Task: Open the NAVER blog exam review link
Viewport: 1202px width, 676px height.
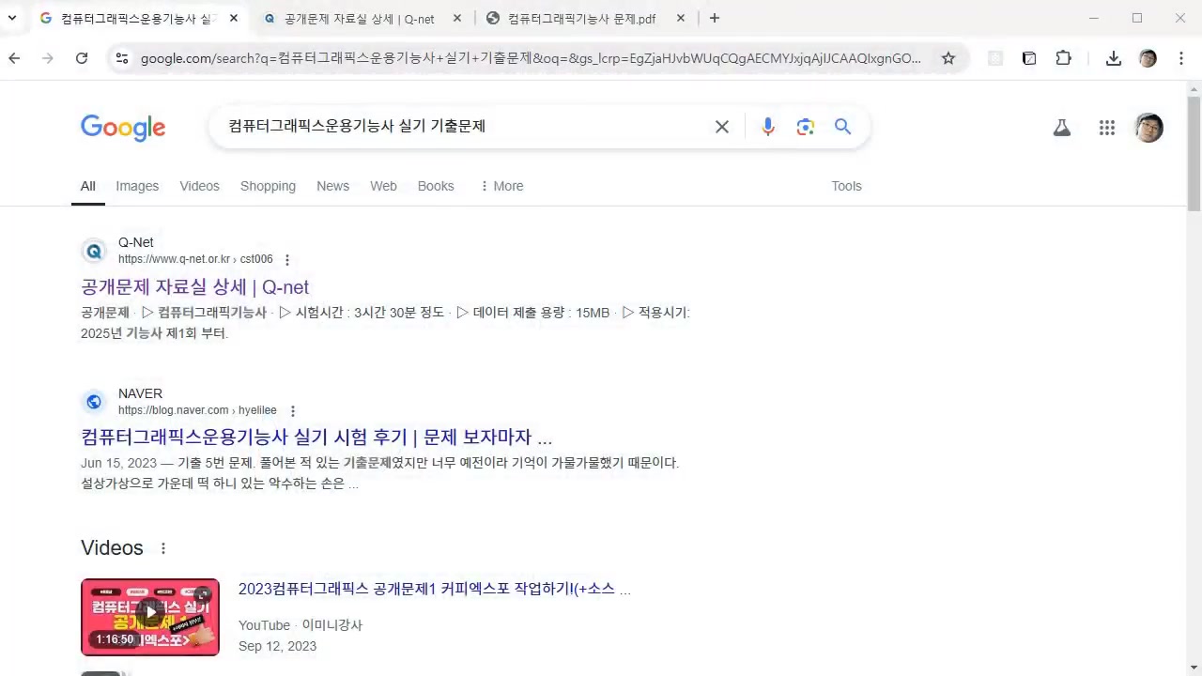Action: click(x=316, y=437)
